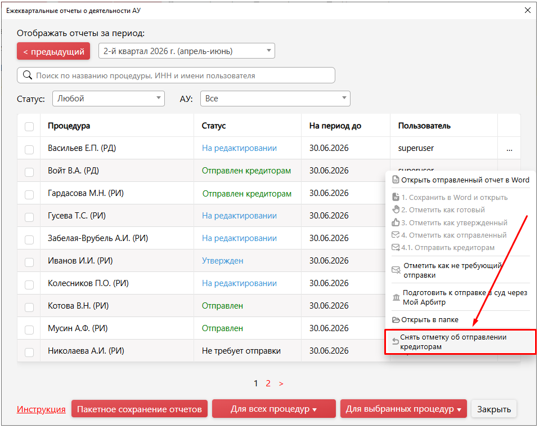This screenshot has height=428, width=539.
Task: Open the Инструкция link
Action: coord(41,409)
